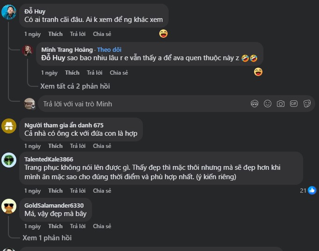The height and width of the screenshot is (251, 319).
Task: Follow Minh Trang Hoàng via Theo dõi
Action: pyautogui.click(x=109, y=49)
